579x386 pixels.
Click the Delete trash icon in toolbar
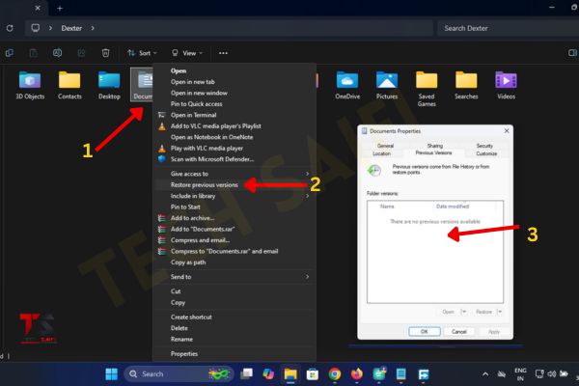point(105,53)
